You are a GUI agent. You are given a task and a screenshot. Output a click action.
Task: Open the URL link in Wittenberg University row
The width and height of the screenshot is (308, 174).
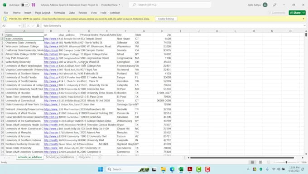(x=51, y=62)
